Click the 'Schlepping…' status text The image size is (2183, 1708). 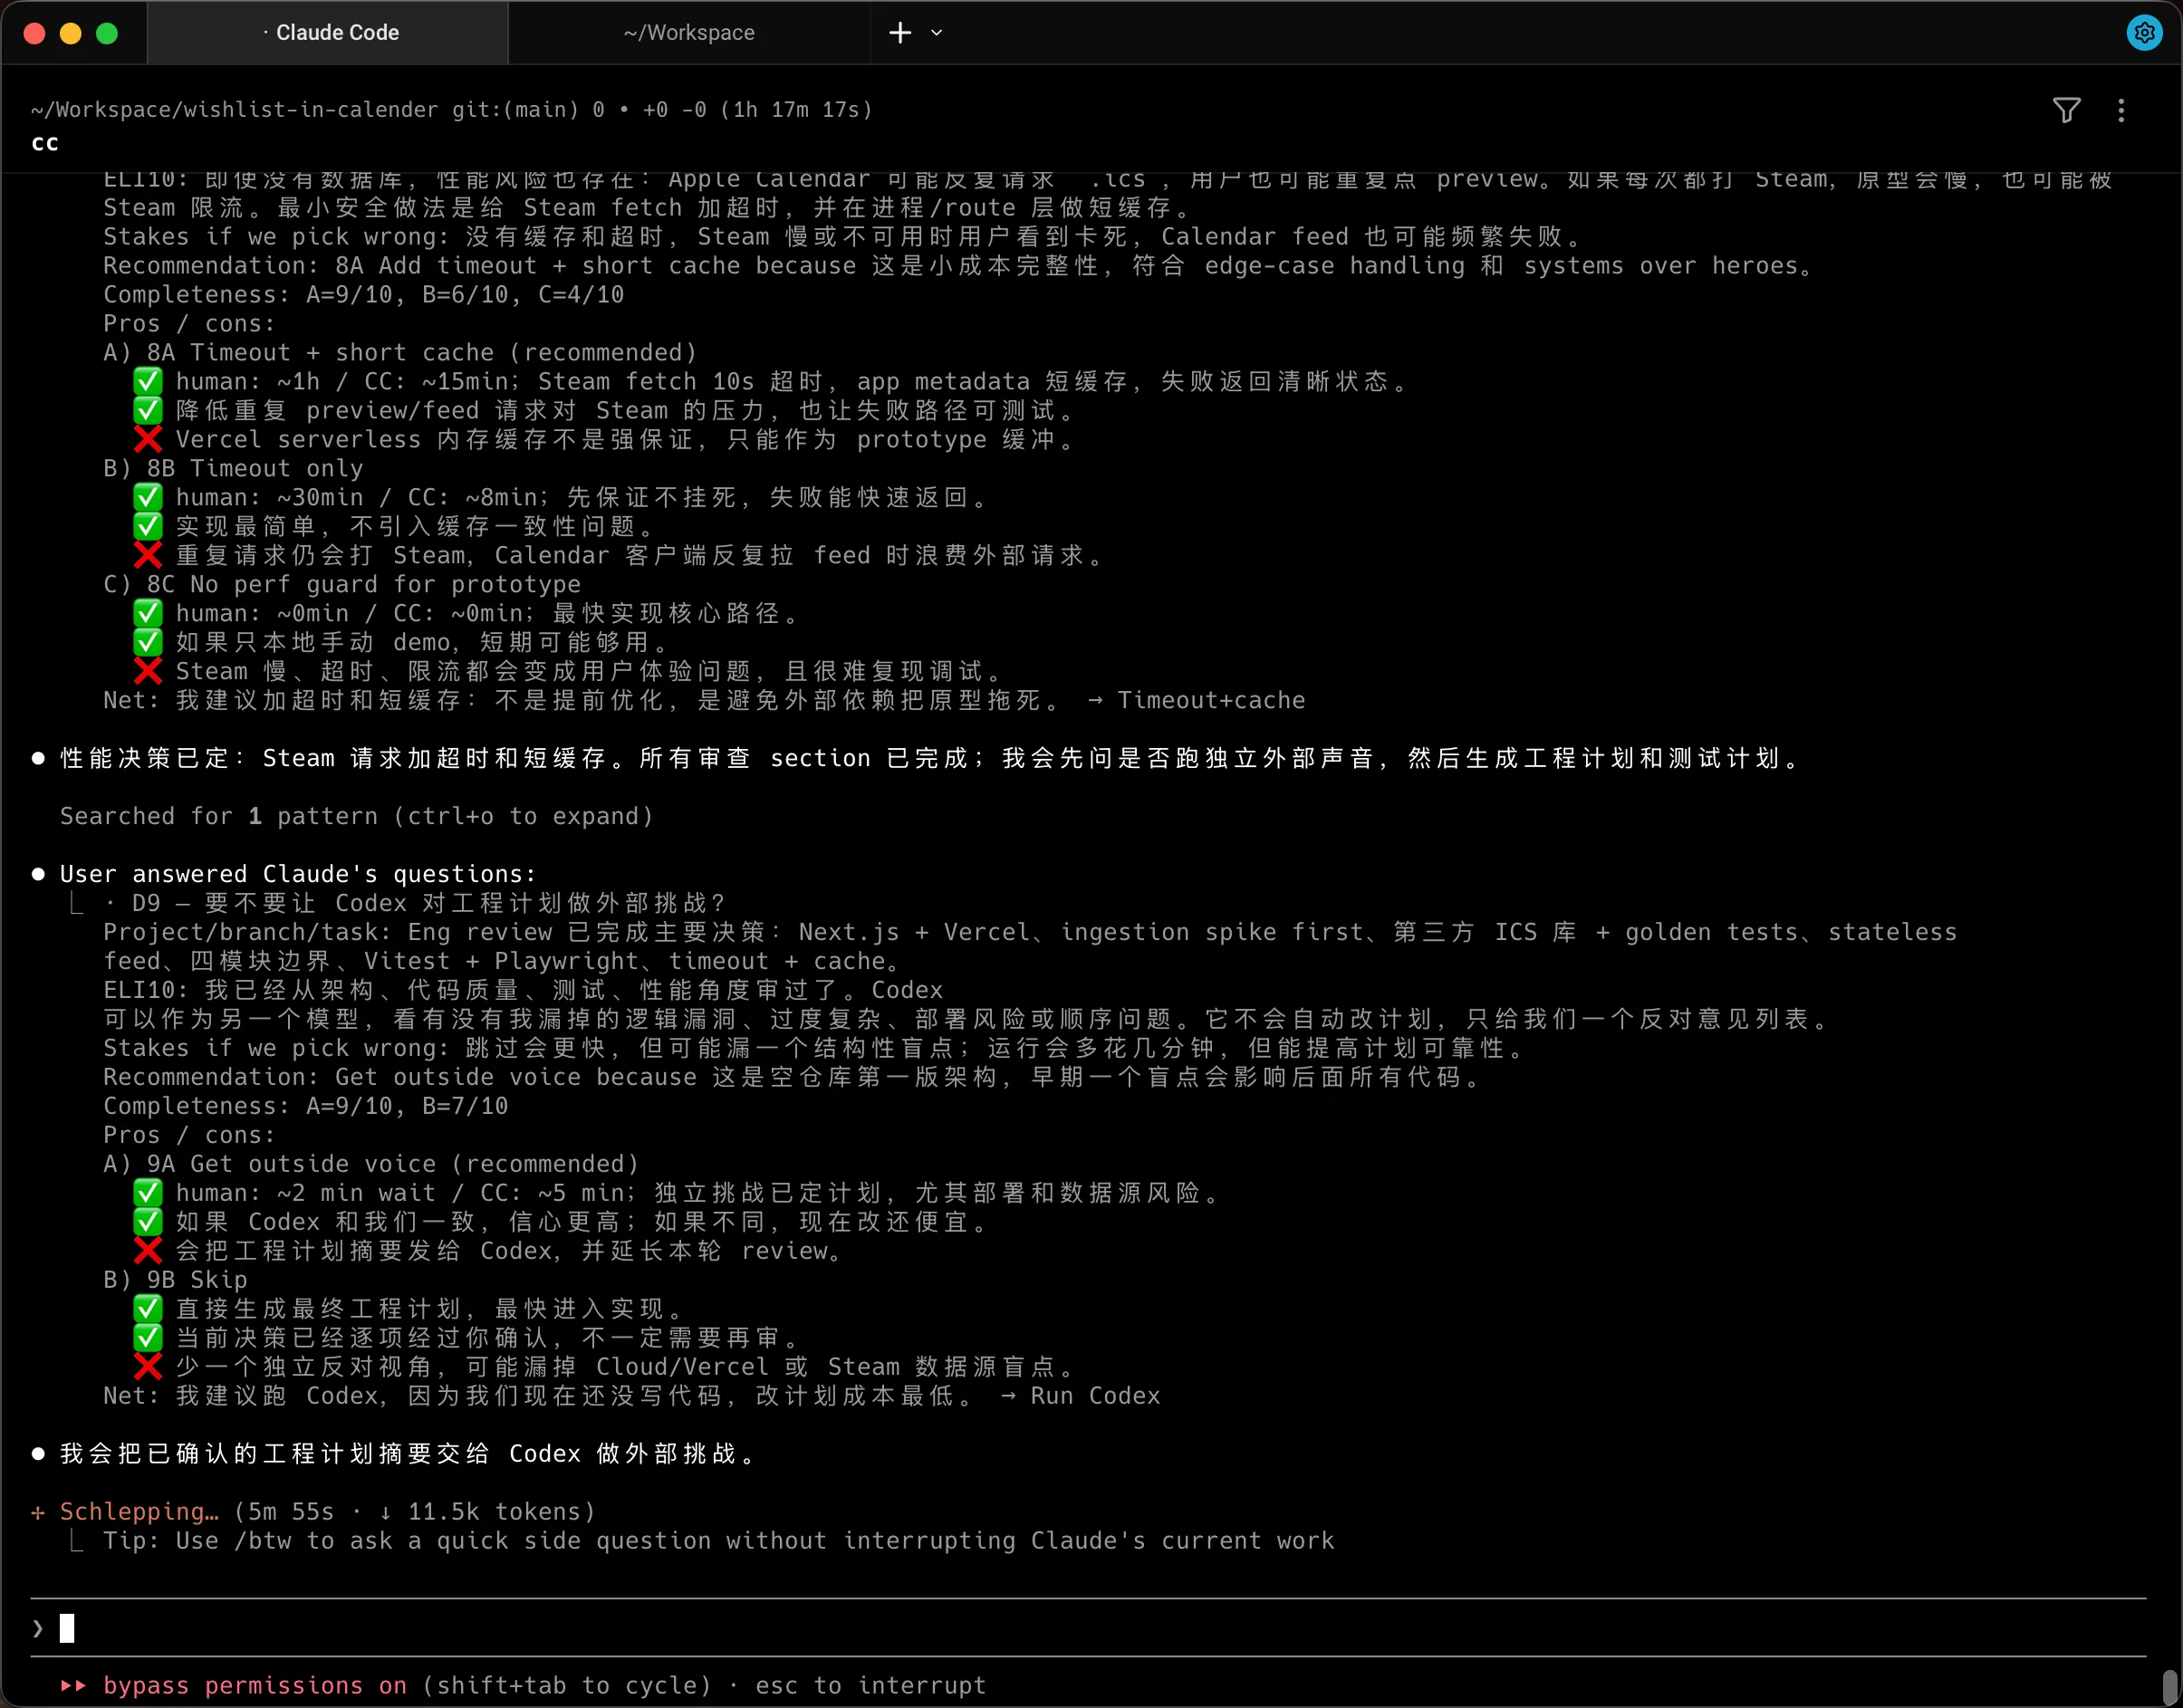click(139, 1511)
